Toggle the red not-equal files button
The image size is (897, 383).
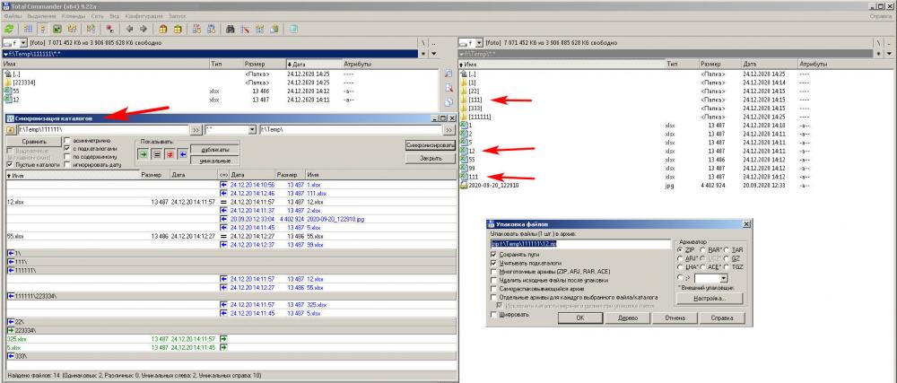click(170, 153)
